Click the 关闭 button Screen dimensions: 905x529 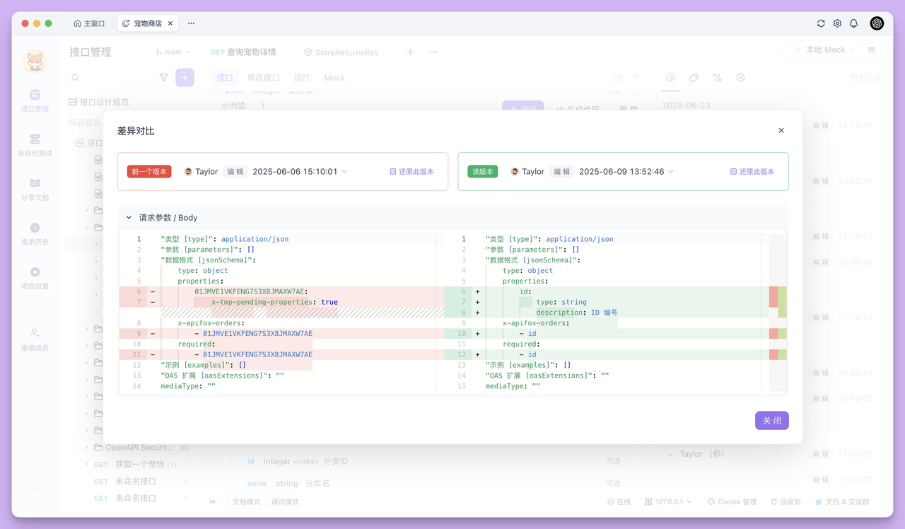click(772, 421)
